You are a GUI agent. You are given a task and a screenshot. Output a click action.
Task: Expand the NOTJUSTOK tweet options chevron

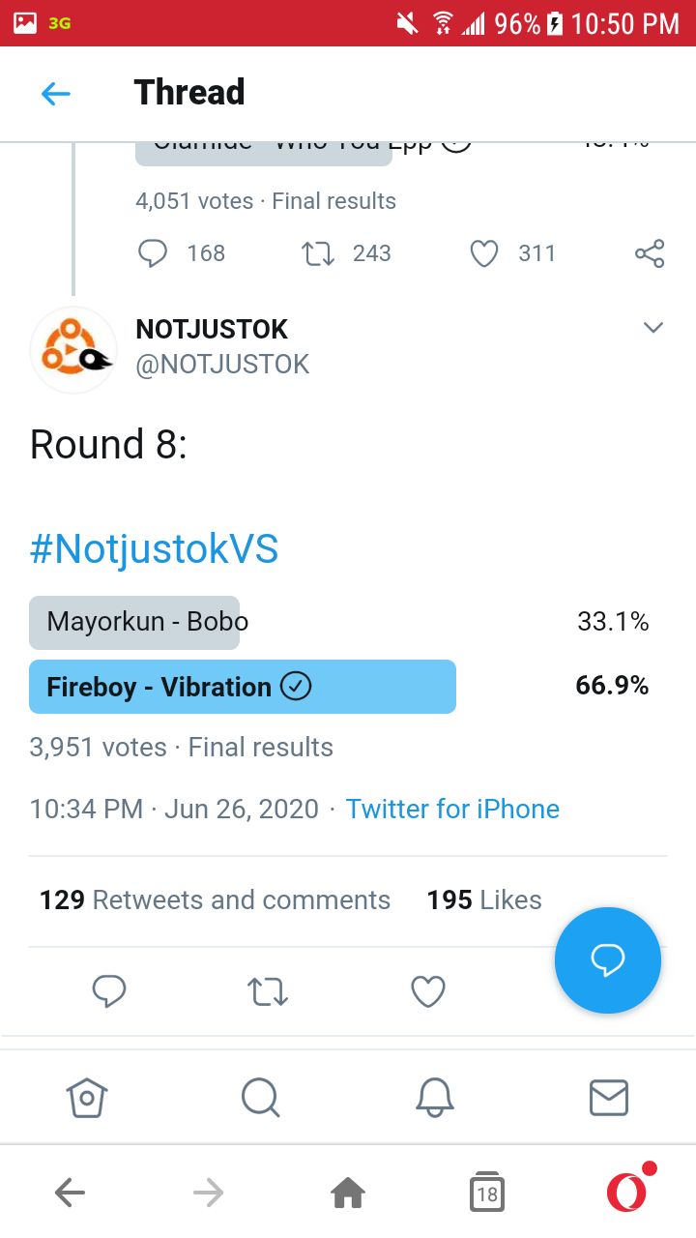(653, 328)
